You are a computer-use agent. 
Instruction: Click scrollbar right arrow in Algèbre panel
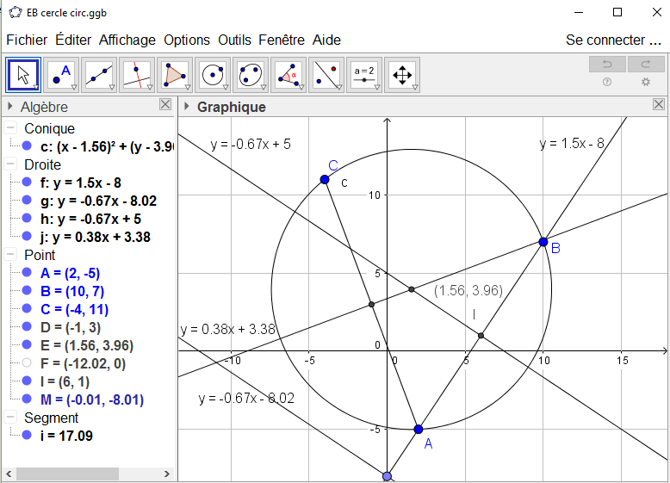click(167, 474)
